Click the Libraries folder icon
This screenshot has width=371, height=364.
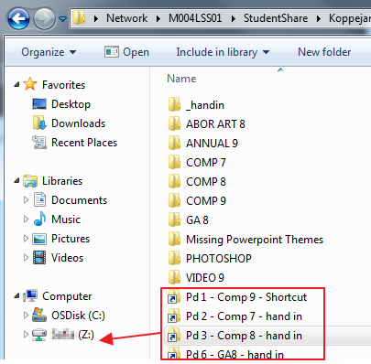coord(30,181)
